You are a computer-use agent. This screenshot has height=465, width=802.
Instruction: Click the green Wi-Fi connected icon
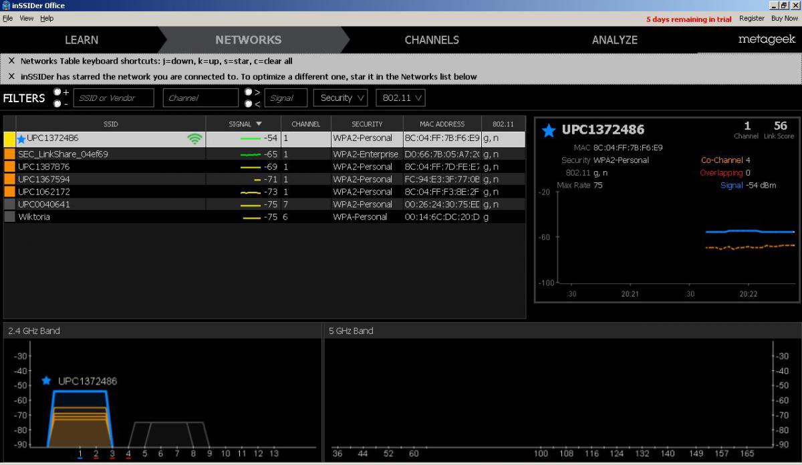pos(194,139)
